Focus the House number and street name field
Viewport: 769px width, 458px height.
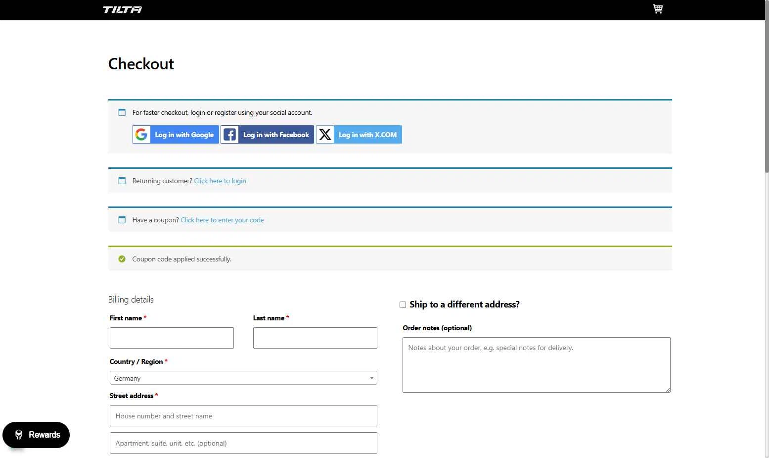click(243, 416)
